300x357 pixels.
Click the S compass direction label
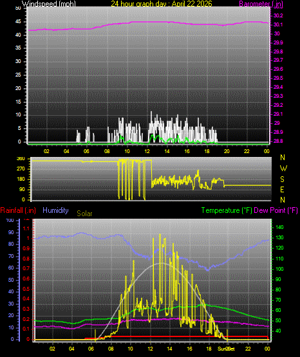(282, 179)
